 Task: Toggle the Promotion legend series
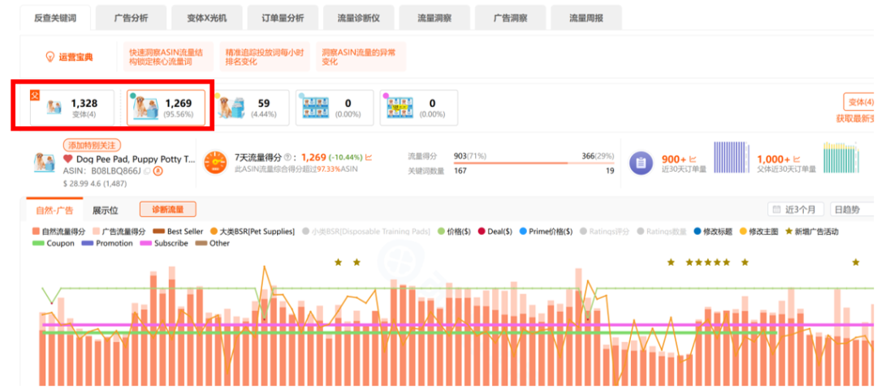pos(107,243)
